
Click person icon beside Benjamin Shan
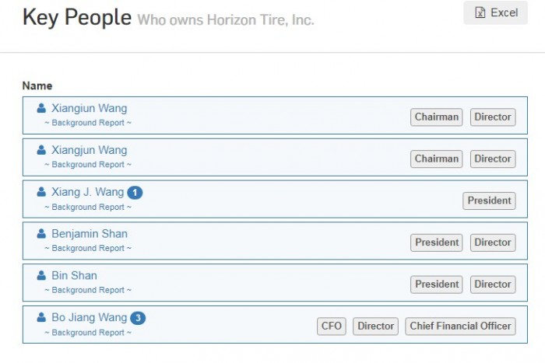[42, 234]
